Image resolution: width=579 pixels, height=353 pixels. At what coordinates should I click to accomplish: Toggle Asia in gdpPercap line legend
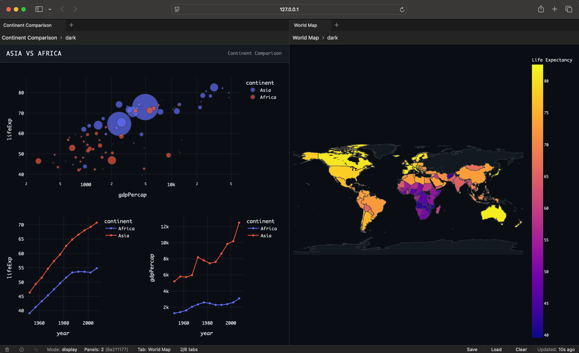click(x=260, y=235)
